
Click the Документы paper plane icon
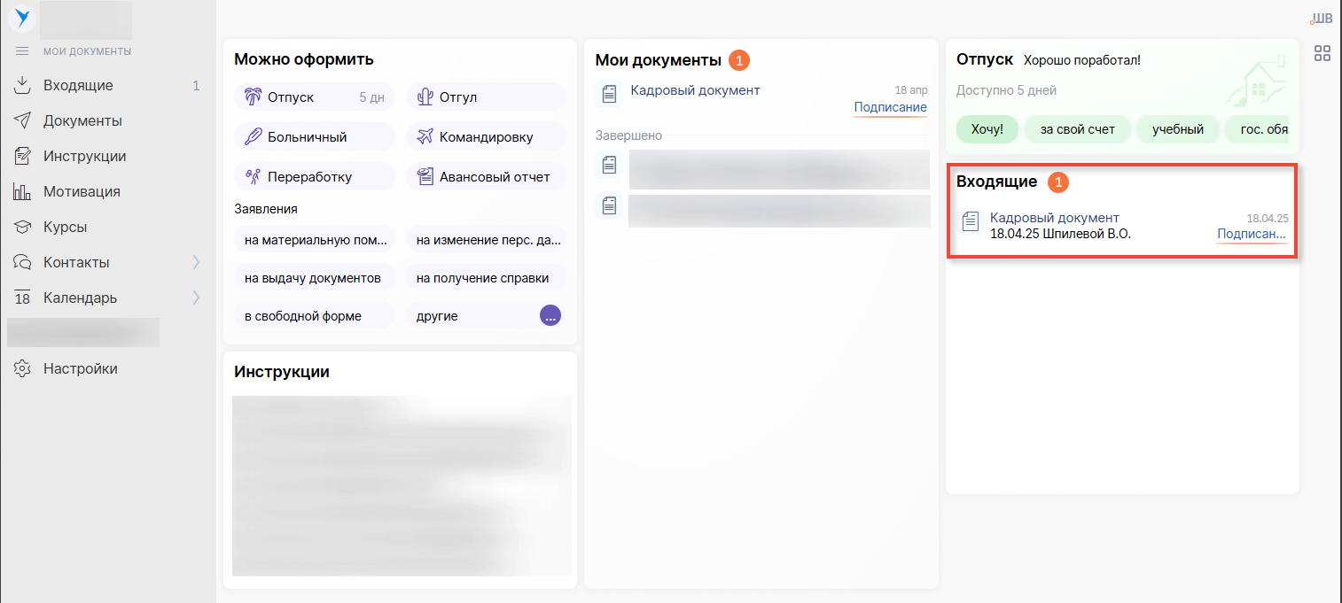click(23, 120)
